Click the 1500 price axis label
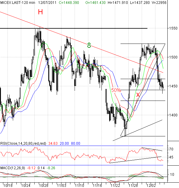 (173, 57)
